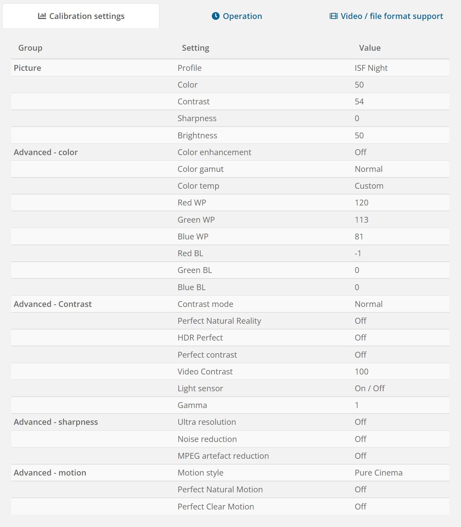Click the Setting column header

tap(195, 48)
